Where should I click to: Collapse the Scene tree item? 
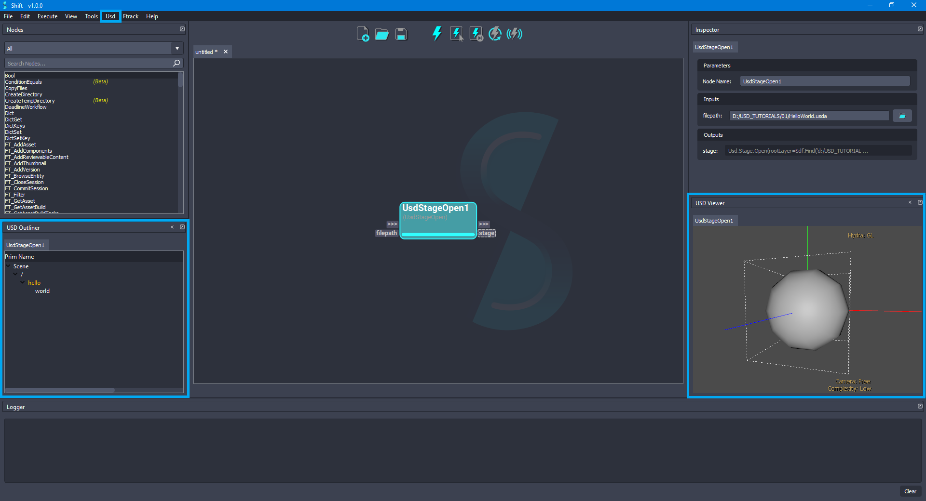8,266
